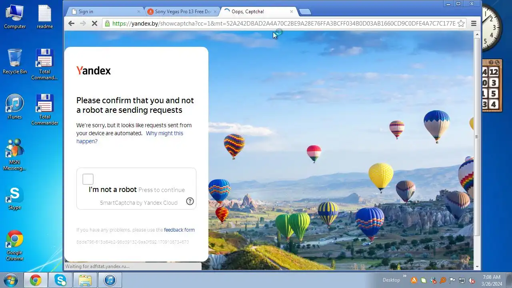This screenshot has height=288, width=512.
Task: Select the top Total Commander shortcut
Action: pyautogui.click(x=45, y=64)
